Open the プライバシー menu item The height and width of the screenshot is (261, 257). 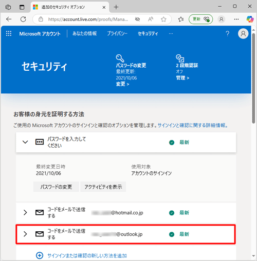(117, 33)
